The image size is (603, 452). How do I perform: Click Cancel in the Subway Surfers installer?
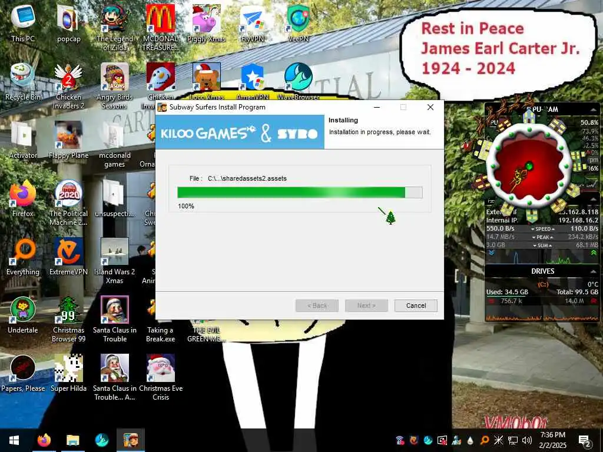[x=416, y=305]
